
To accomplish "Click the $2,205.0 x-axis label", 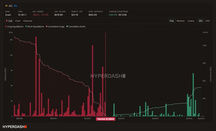I will tap(201, 119).
